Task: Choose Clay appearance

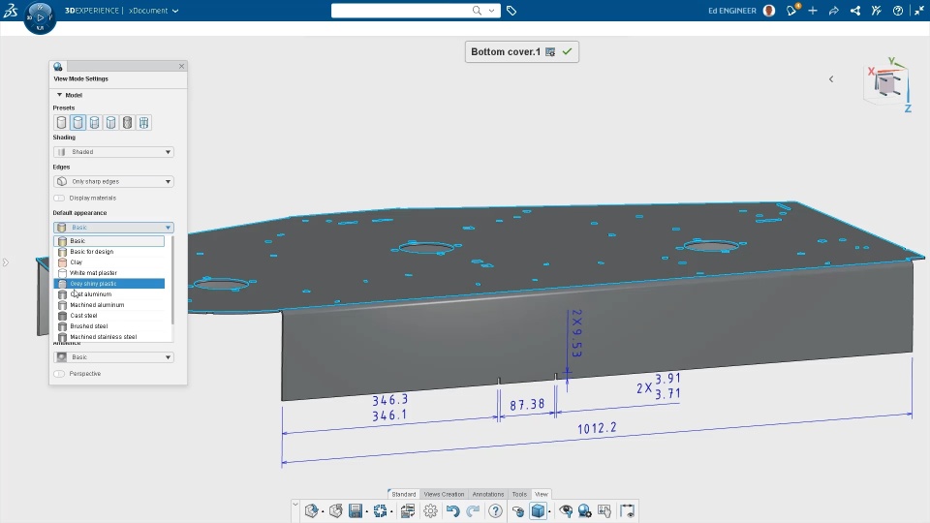Action: [109, 262]
